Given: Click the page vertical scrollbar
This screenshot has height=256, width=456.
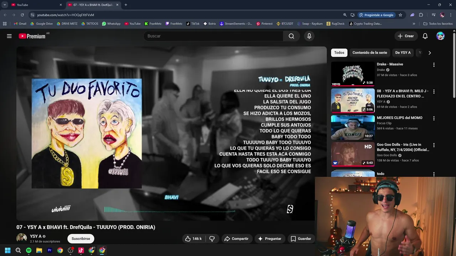Looking at the screenshot, I should (454, 66).
